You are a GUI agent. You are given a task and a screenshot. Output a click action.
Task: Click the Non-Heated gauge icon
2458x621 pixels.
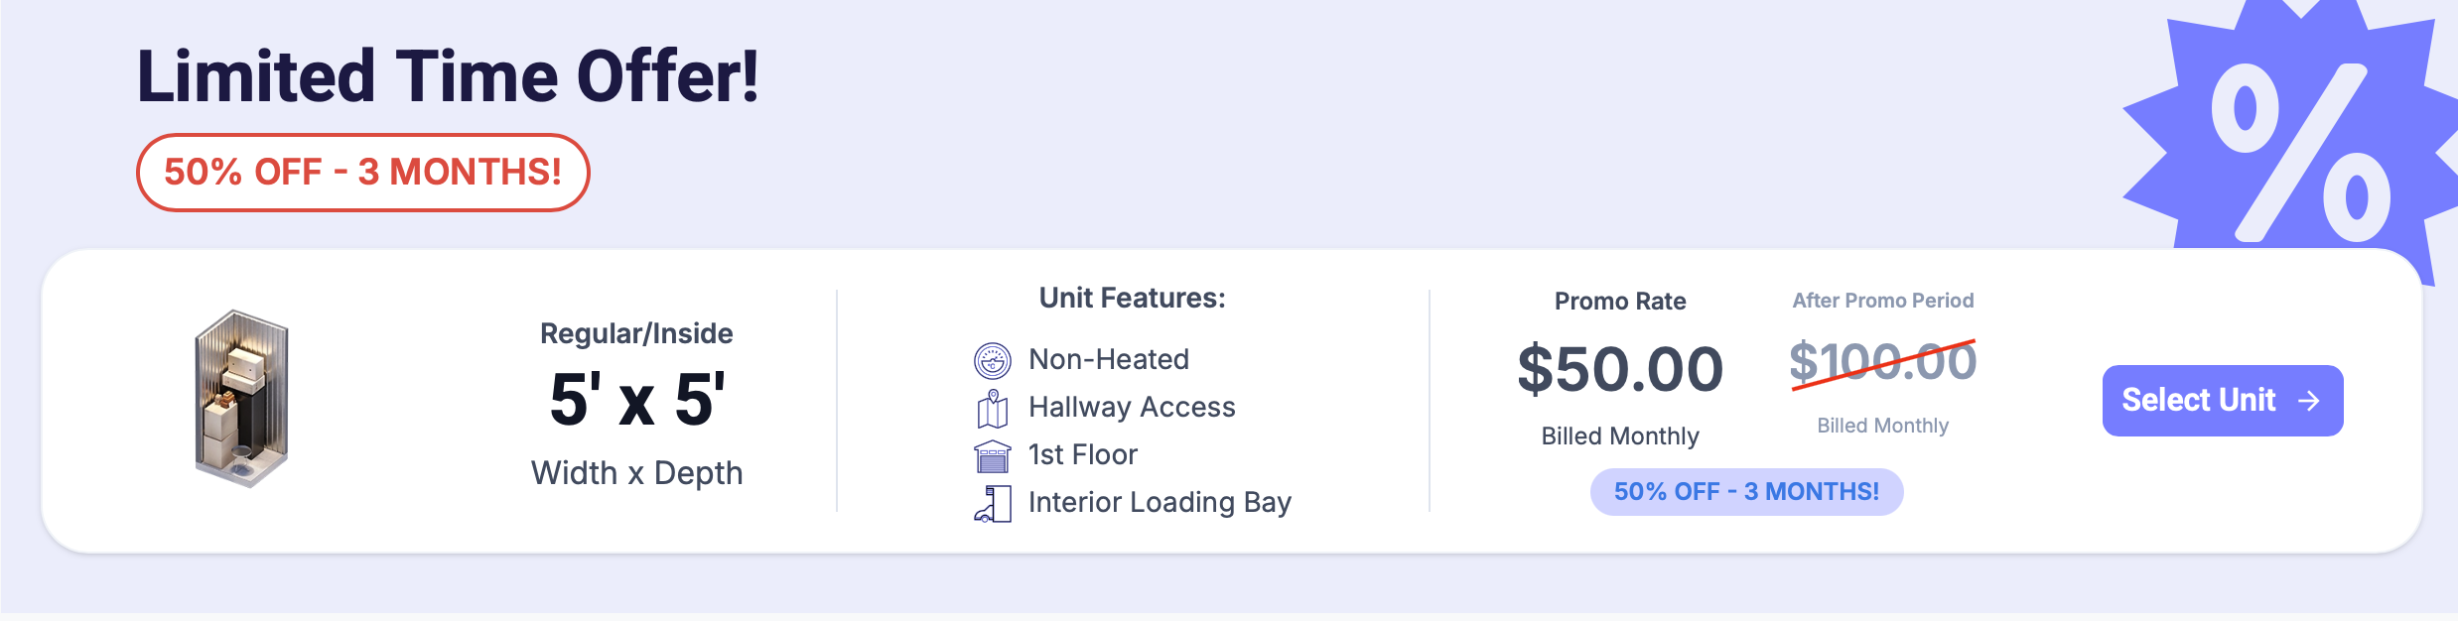pyautogui.click(x=992, y=360)
